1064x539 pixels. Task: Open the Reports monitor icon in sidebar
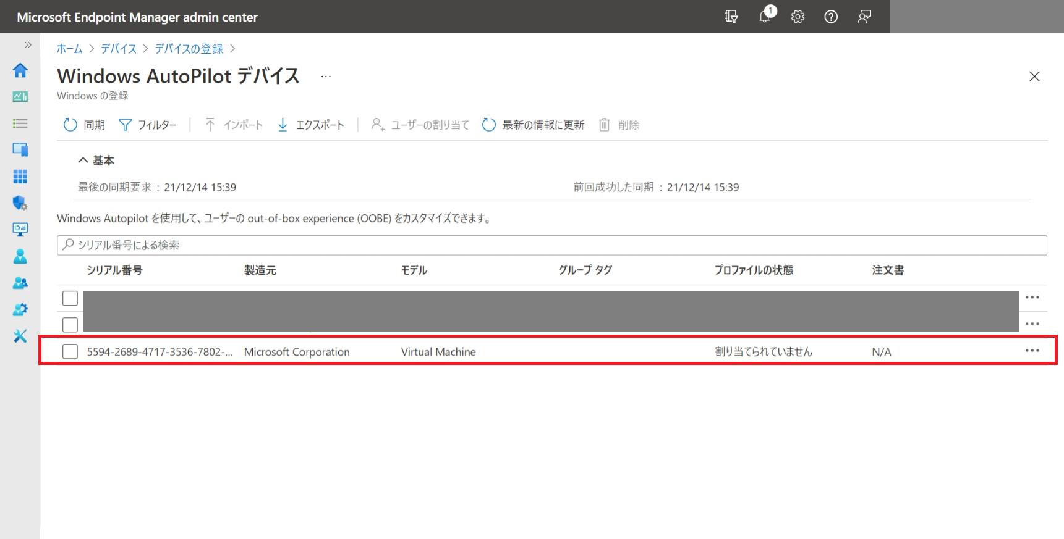20,230
